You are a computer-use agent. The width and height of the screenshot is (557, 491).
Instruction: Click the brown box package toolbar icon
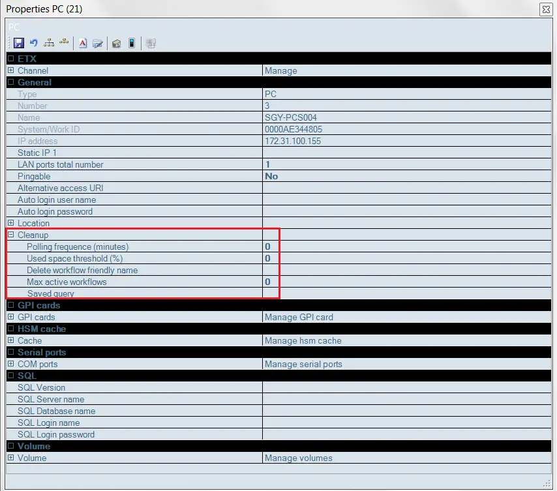[116, 44]
